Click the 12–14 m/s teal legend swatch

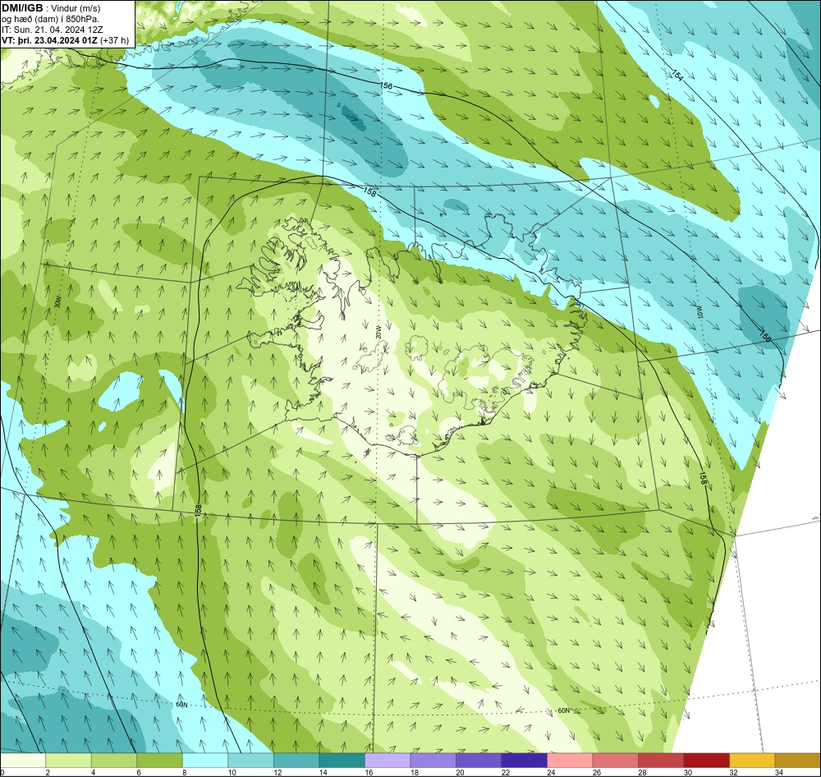pos(296,761)
